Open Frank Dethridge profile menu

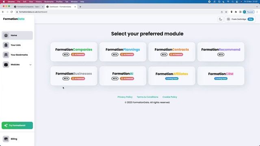point(240,19)
